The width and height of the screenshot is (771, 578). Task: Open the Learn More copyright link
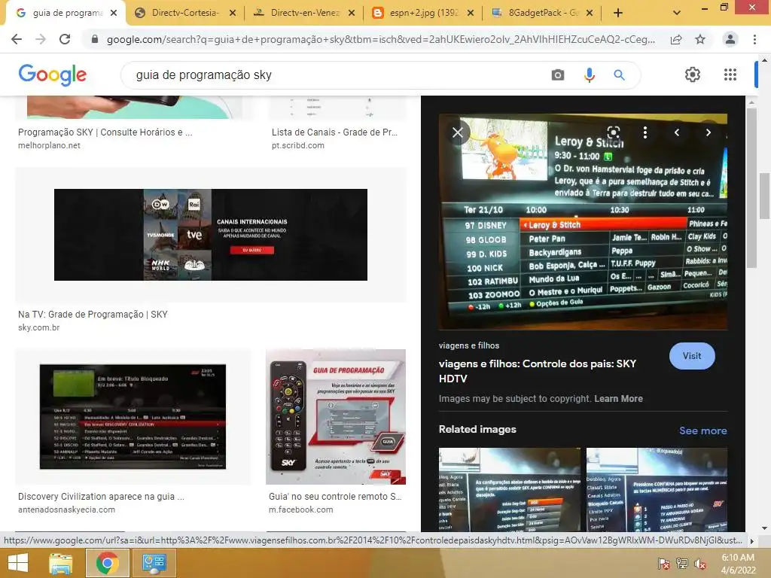(x=618, y=399)
